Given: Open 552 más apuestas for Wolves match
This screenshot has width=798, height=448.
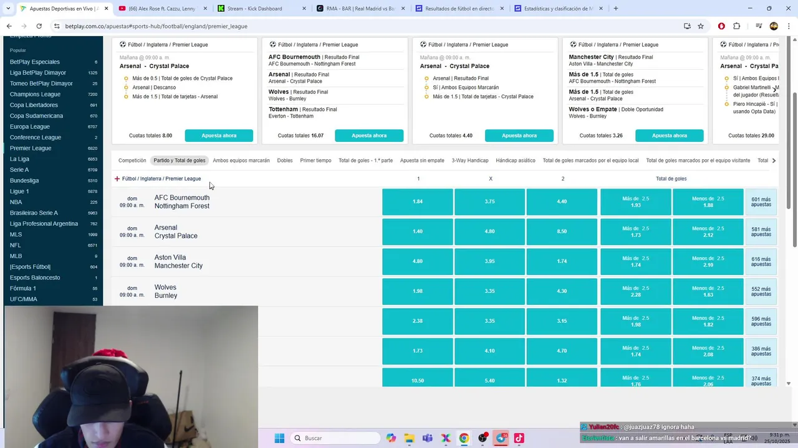Looking at the screenshot, I should [761, 291].
